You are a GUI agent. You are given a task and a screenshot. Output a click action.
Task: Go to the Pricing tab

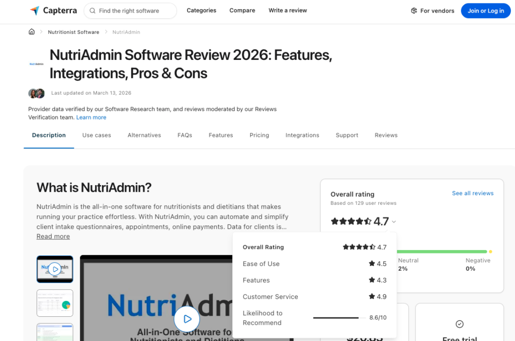pyautogui.click(x=259, y=135)
